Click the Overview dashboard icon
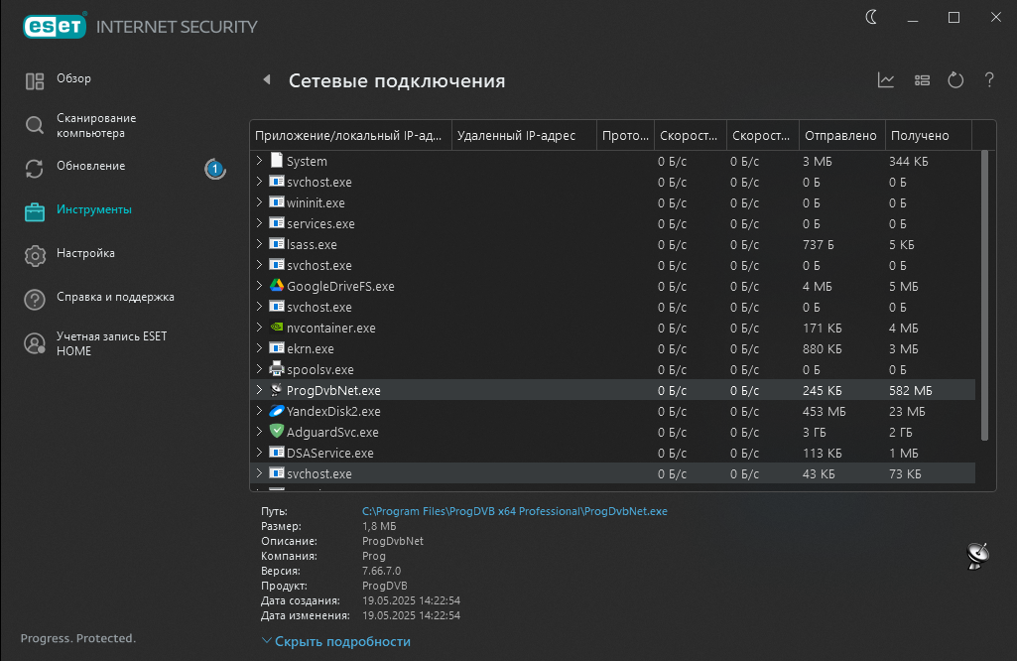1017x661 pixels. click(x=35, y=81)
